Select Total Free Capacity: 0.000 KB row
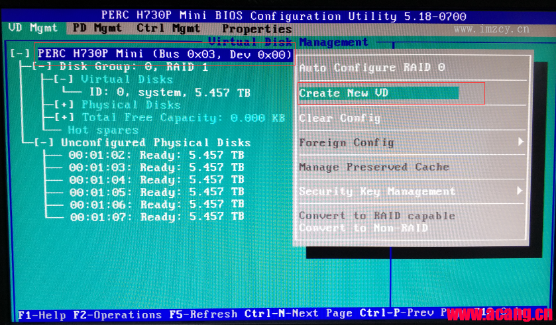This screenshot has height=325, width=556. (x=184, y=118)
